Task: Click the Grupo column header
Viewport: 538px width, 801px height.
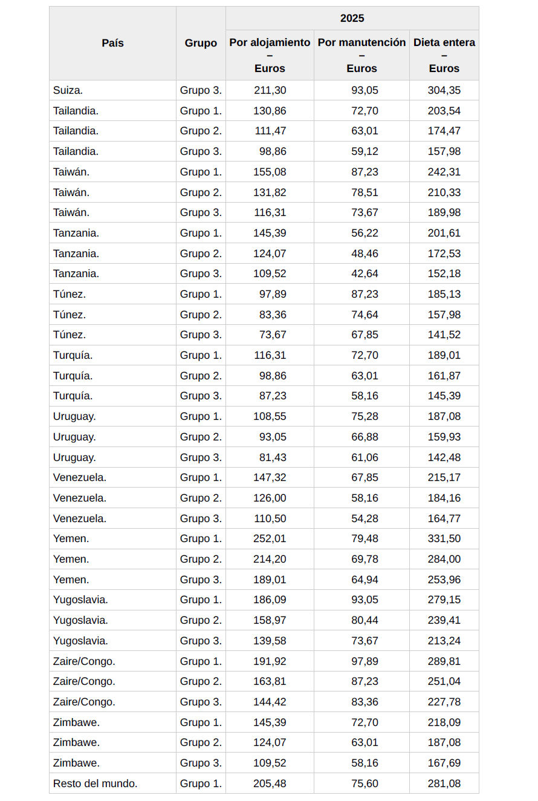Action: click(201, 44)
